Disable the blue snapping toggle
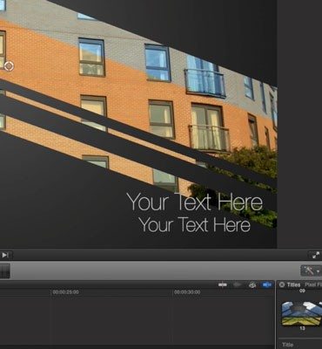The width and height of the screenshot is (322, 349). click(x=267, y=284)
